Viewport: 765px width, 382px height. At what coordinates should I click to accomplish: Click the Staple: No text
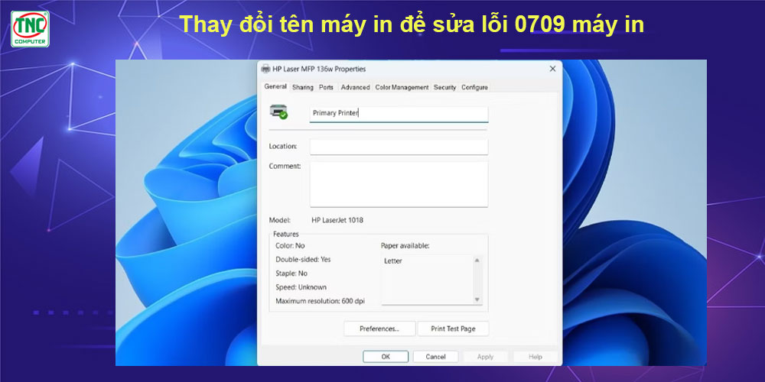291,274
